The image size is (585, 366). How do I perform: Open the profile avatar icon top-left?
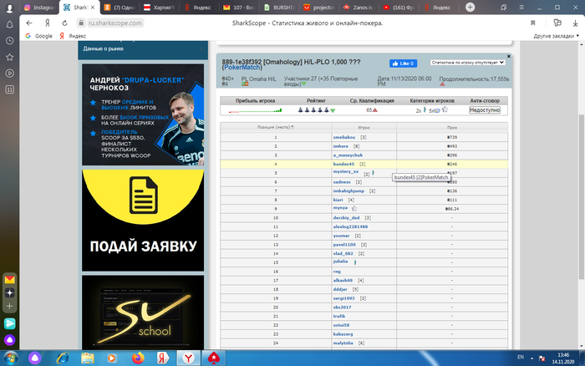(x=9, y=8)
